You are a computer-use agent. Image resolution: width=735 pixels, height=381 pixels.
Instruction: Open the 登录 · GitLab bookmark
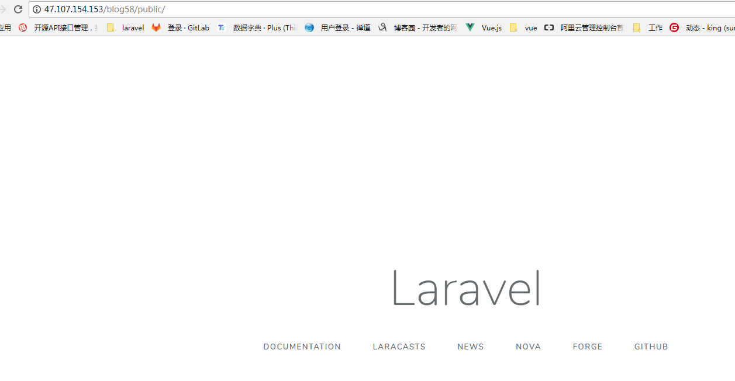[180, 27]
